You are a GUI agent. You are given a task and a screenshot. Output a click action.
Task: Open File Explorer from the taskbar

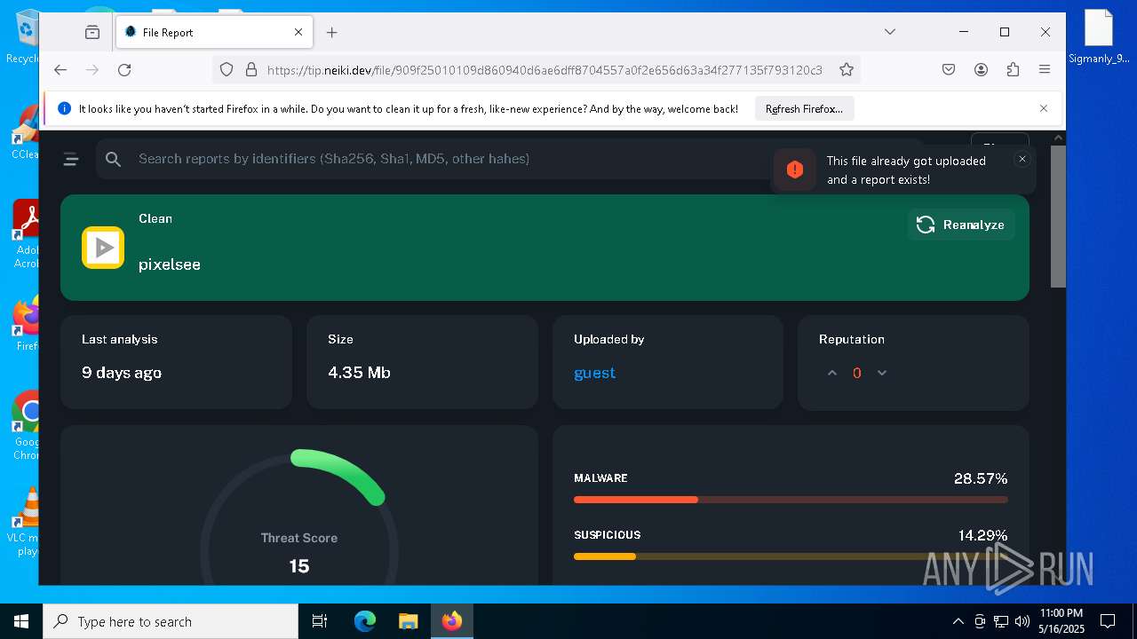click(x=408, y=621)
